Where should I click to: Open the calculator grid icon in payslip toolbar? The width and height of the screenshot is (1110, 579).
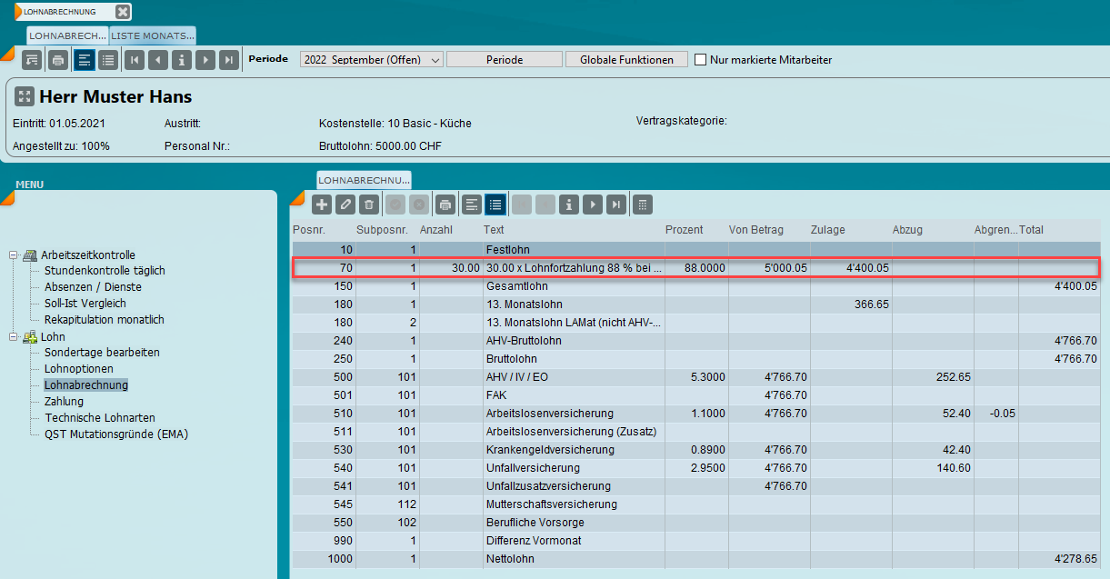pyautogui.click(x=642, y=205)
